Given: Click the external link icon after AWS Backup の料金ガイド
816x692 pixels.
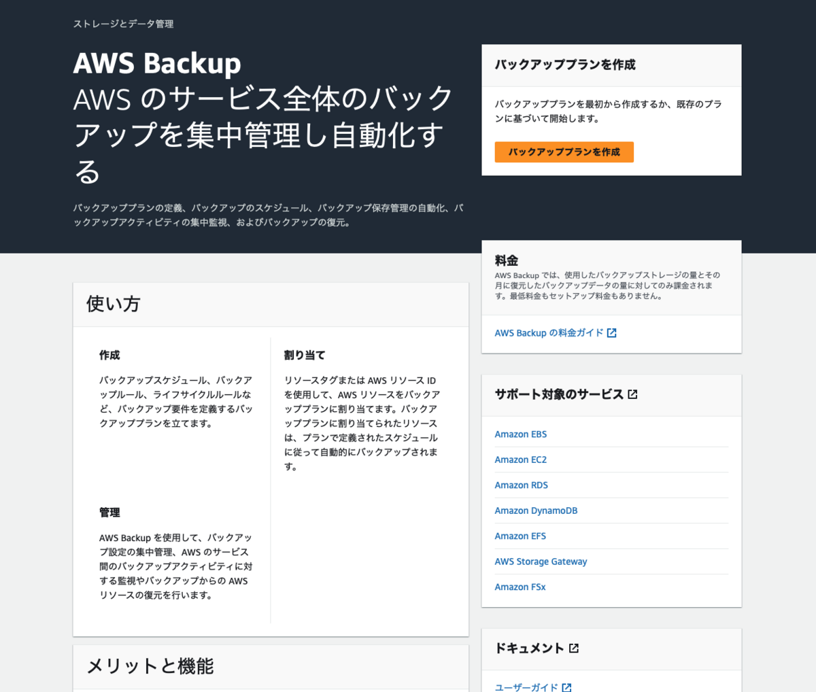Looking at the screenshot, I should tap(611, 332).
